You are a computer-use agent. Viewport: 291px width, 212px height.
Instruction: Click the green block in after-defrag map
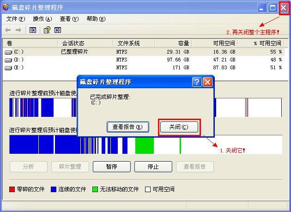pos(145,145)
